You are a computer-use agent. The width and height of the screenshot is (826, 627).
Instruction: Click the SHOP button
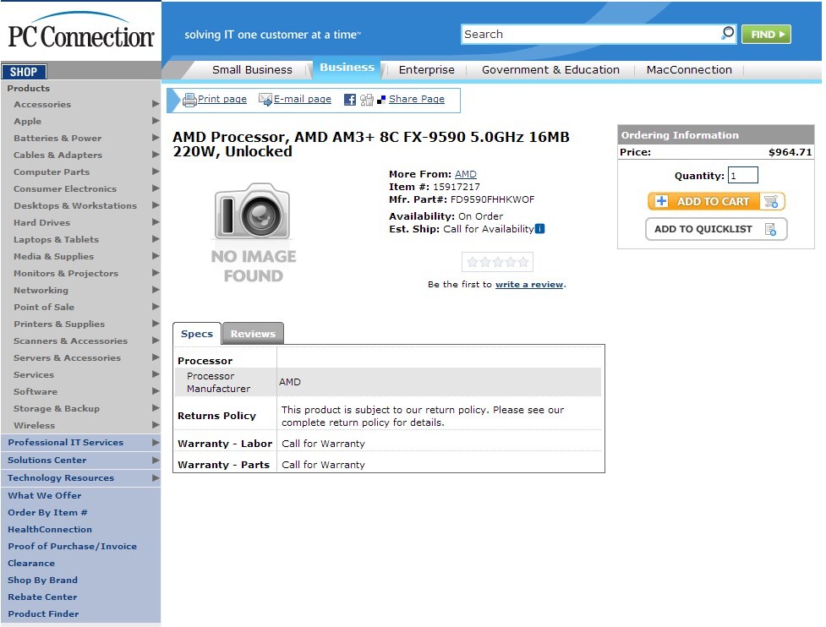tap(25, 72)
